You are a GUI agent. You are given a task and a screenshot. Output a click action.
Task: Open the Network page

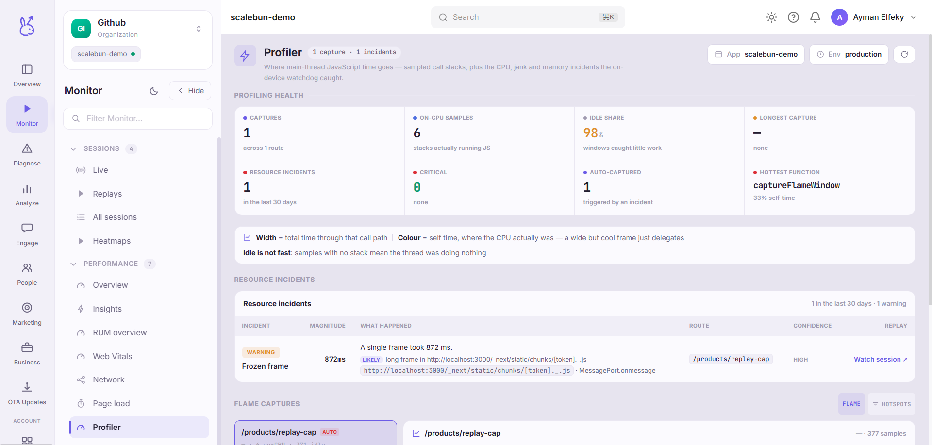coord(139,379)
